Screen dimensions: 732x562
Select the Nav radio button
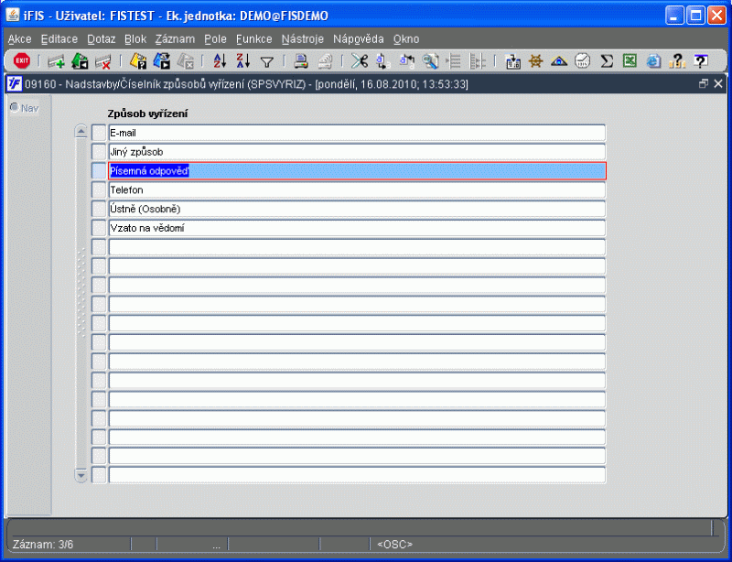15,107
